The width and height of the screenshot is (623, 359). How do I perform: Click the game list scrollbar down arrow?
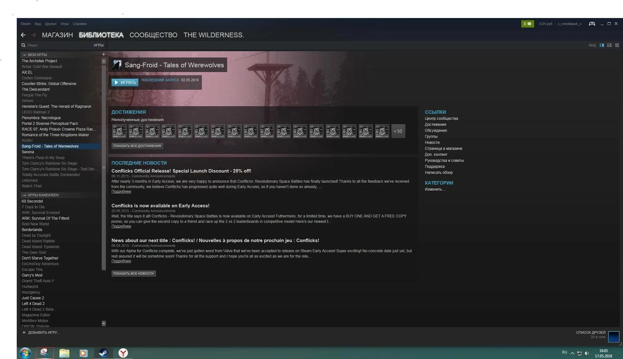(104, 323)
